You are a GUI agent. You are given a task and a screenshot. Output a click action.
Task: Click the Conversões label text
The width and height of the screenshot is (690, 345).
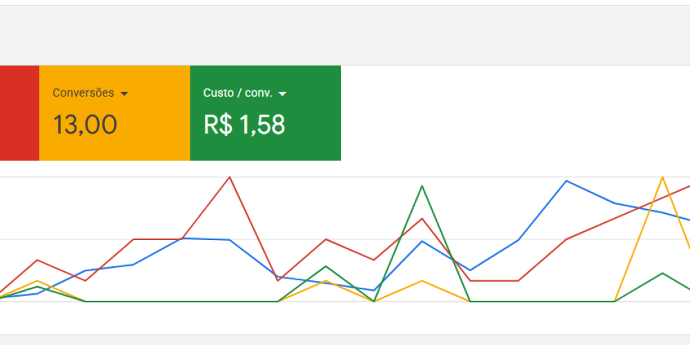click(x=83, y=93)
